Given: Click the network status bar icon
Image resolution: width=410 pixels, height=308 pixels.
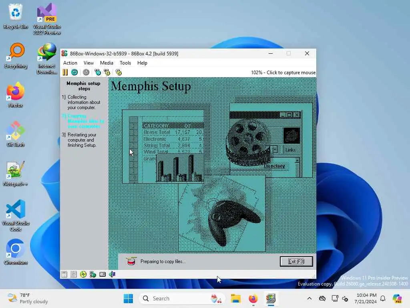Looking at the screenshot, I should [x=93, y=274].
